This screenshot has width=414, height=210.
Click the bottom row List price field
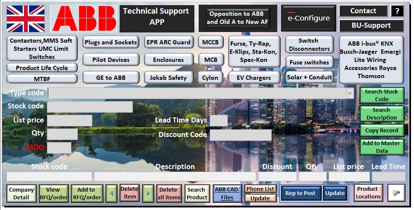click(x=349, y=177)
